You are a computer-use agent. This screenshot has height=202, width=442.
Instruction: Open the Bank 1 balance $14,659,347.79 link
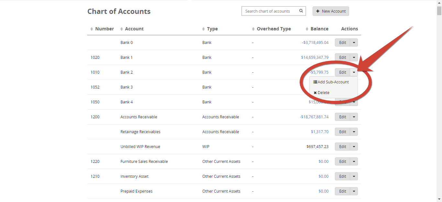(315, 58)
